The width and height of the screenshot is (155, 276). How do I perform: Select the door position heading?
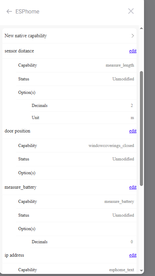pyautogui.click(x=18, y=131)
